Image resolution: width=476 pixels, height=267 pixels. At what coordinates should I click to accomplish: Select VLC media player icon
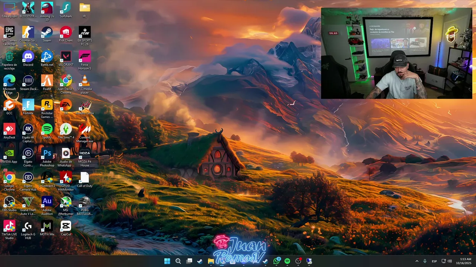85,85
